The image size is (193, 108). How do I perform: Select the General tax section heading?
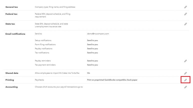[12, 7]
